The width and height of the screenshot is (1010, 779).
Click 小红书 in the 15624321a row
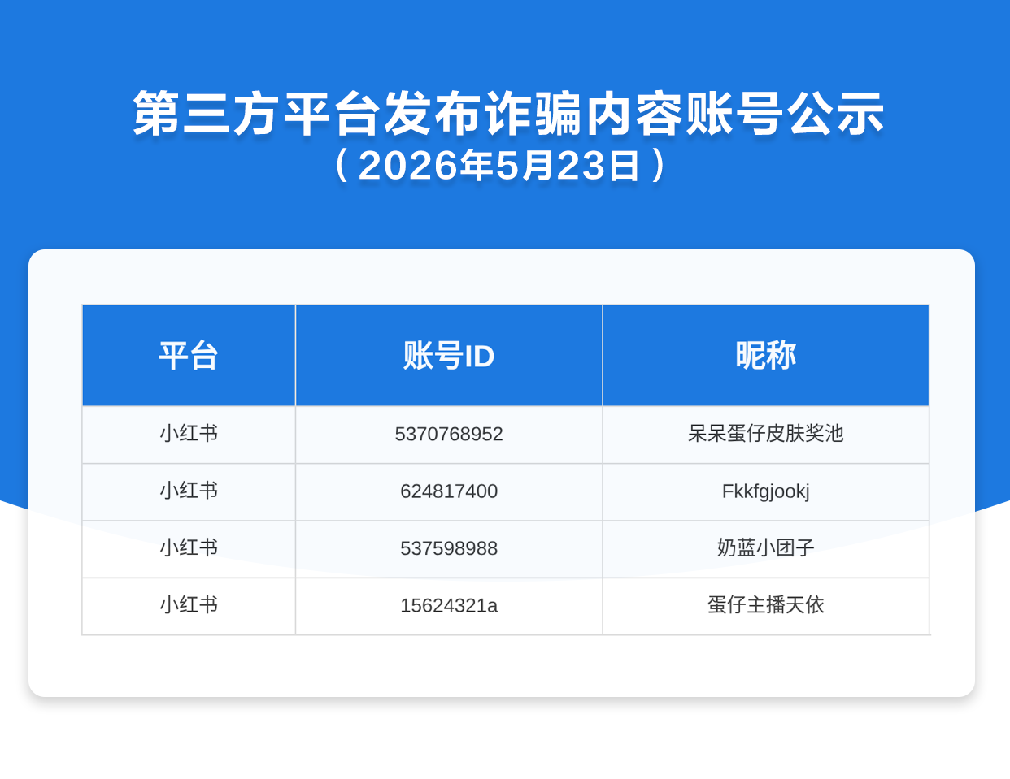189,605
